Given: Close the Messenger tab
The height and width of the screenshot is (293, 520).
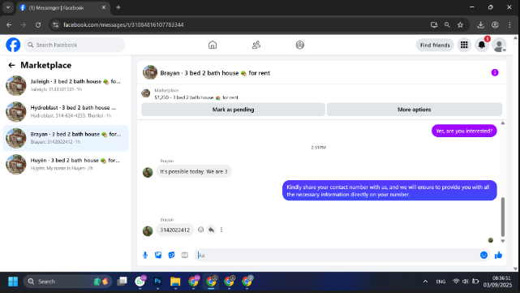Looking at the screenshot, I should [104, 7].
